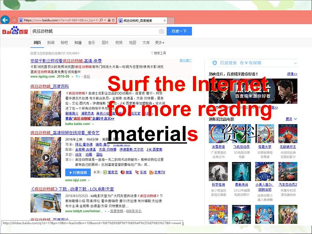312x234 pixels.
Task: Click the 详情>> link above banner
Action: (x=292, y=74)
